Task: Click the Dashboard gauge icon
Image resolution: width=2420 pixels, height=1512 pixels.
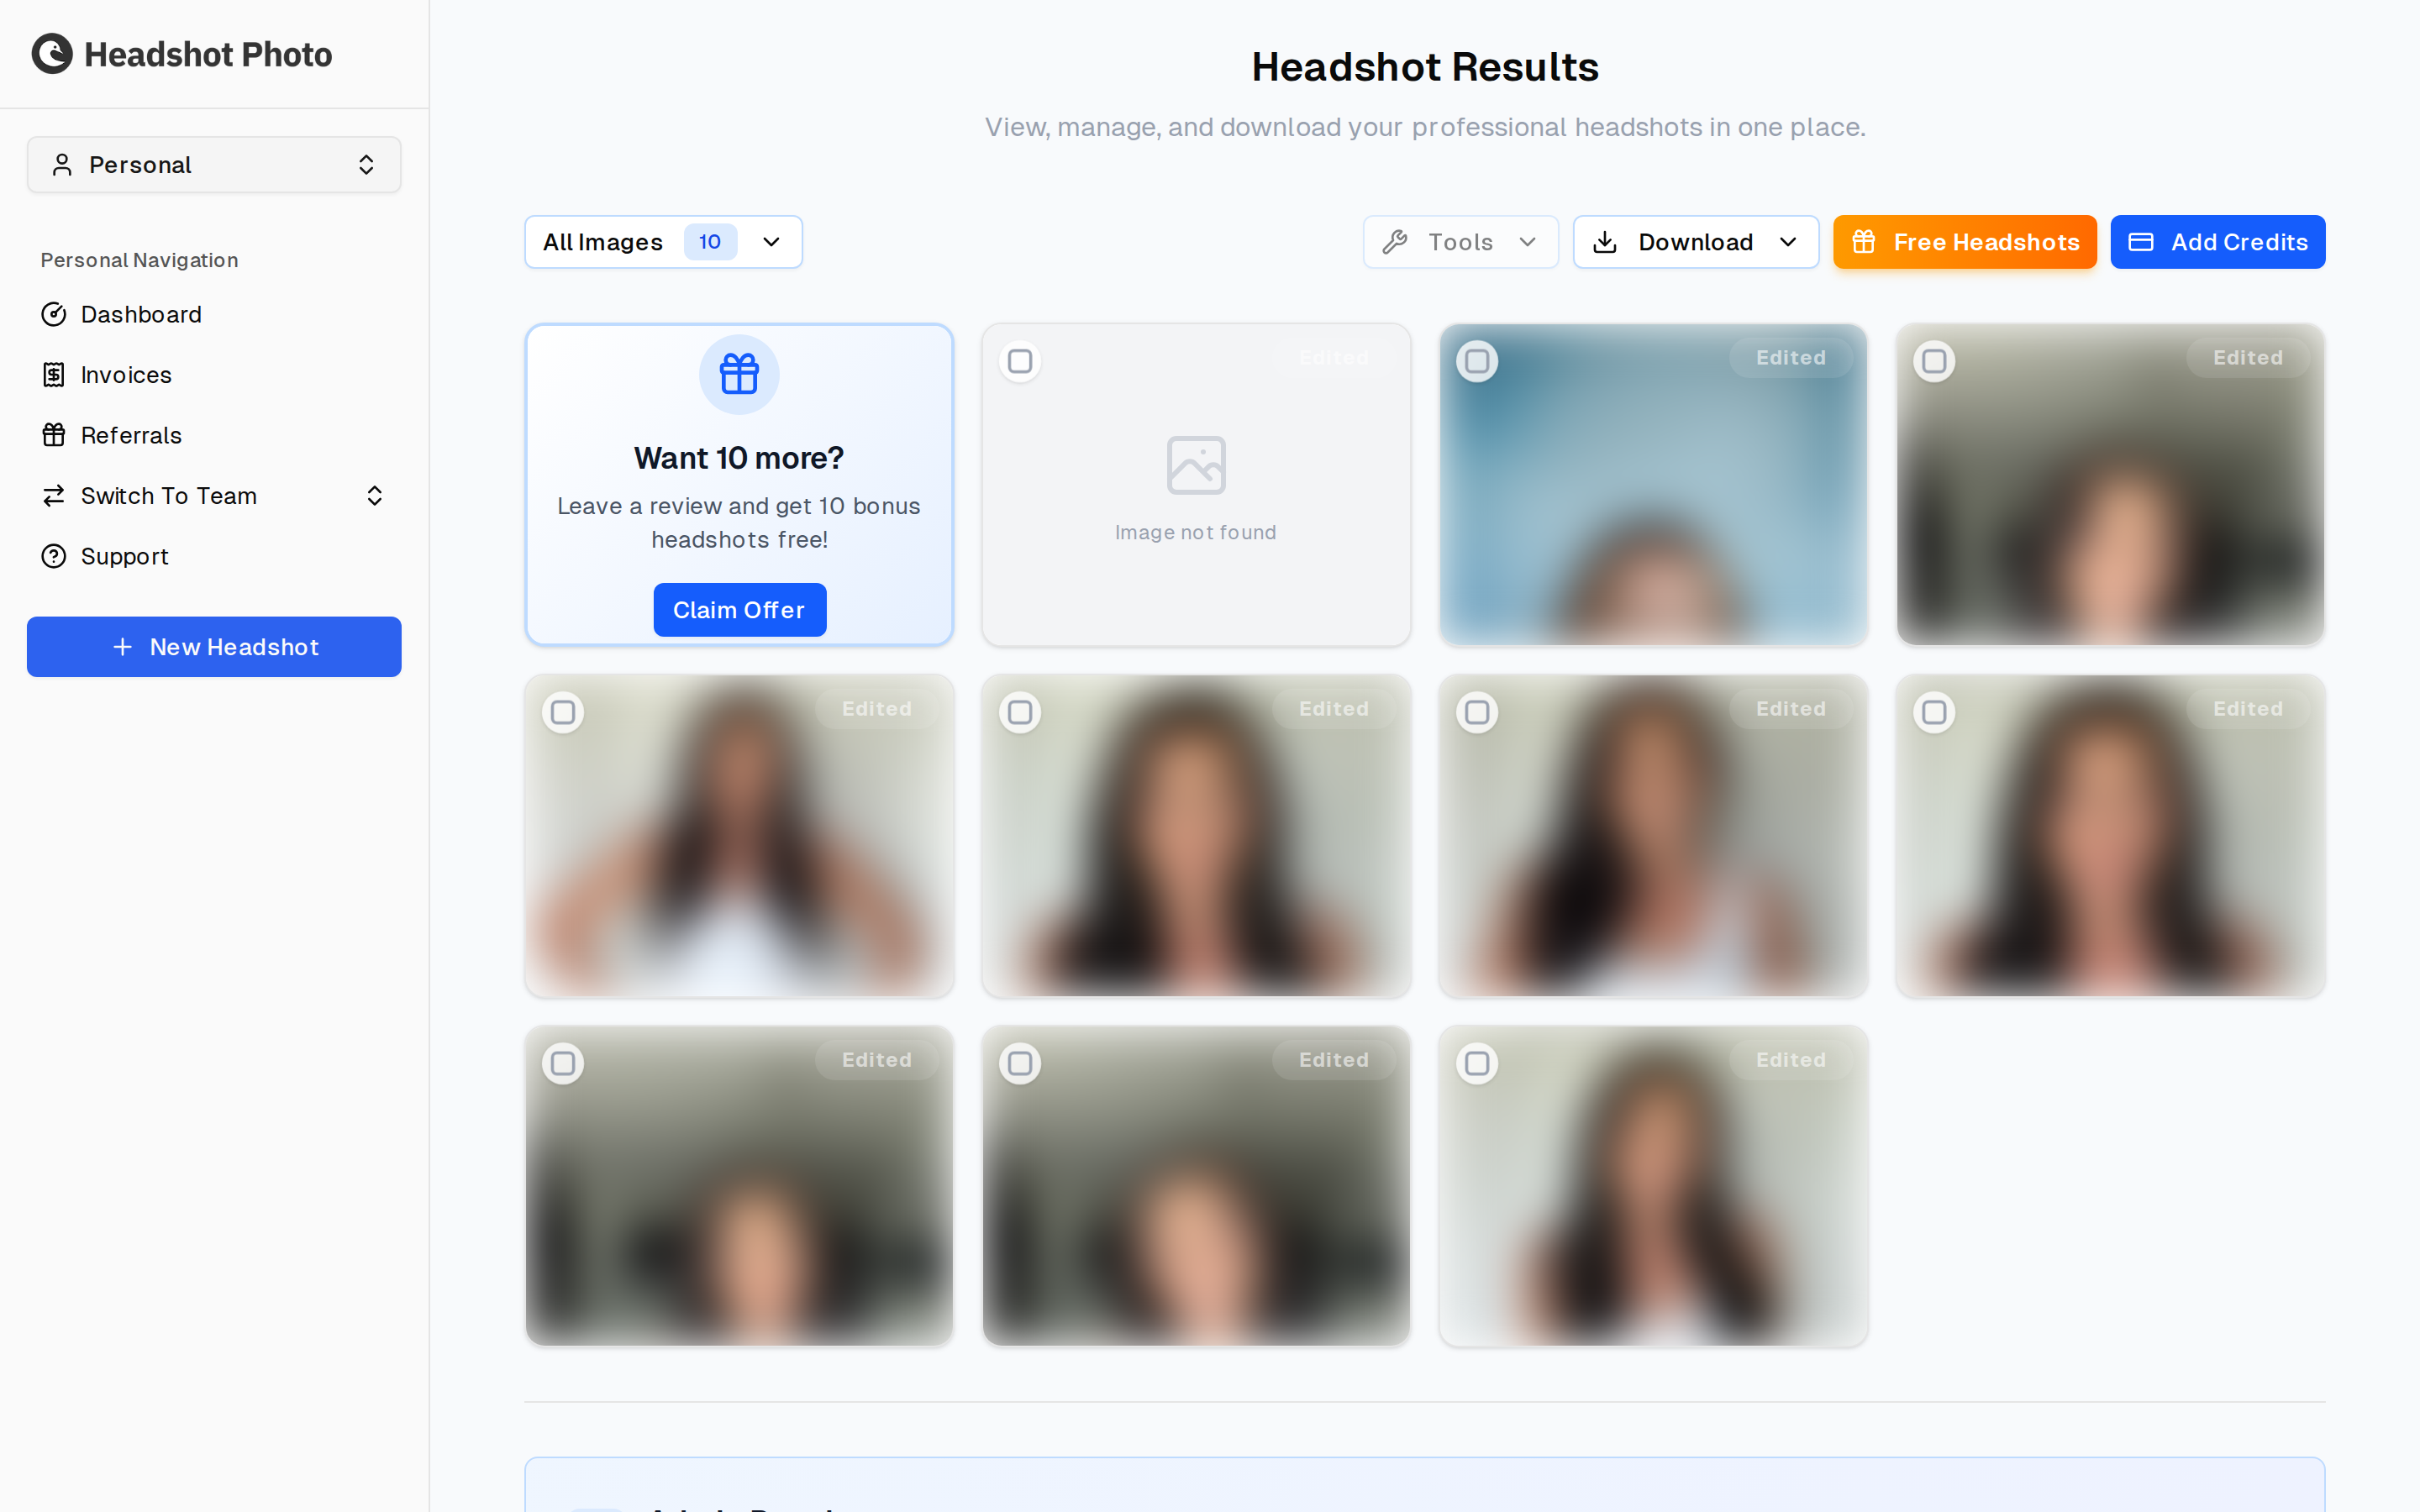Action: (x=54, y=314)
